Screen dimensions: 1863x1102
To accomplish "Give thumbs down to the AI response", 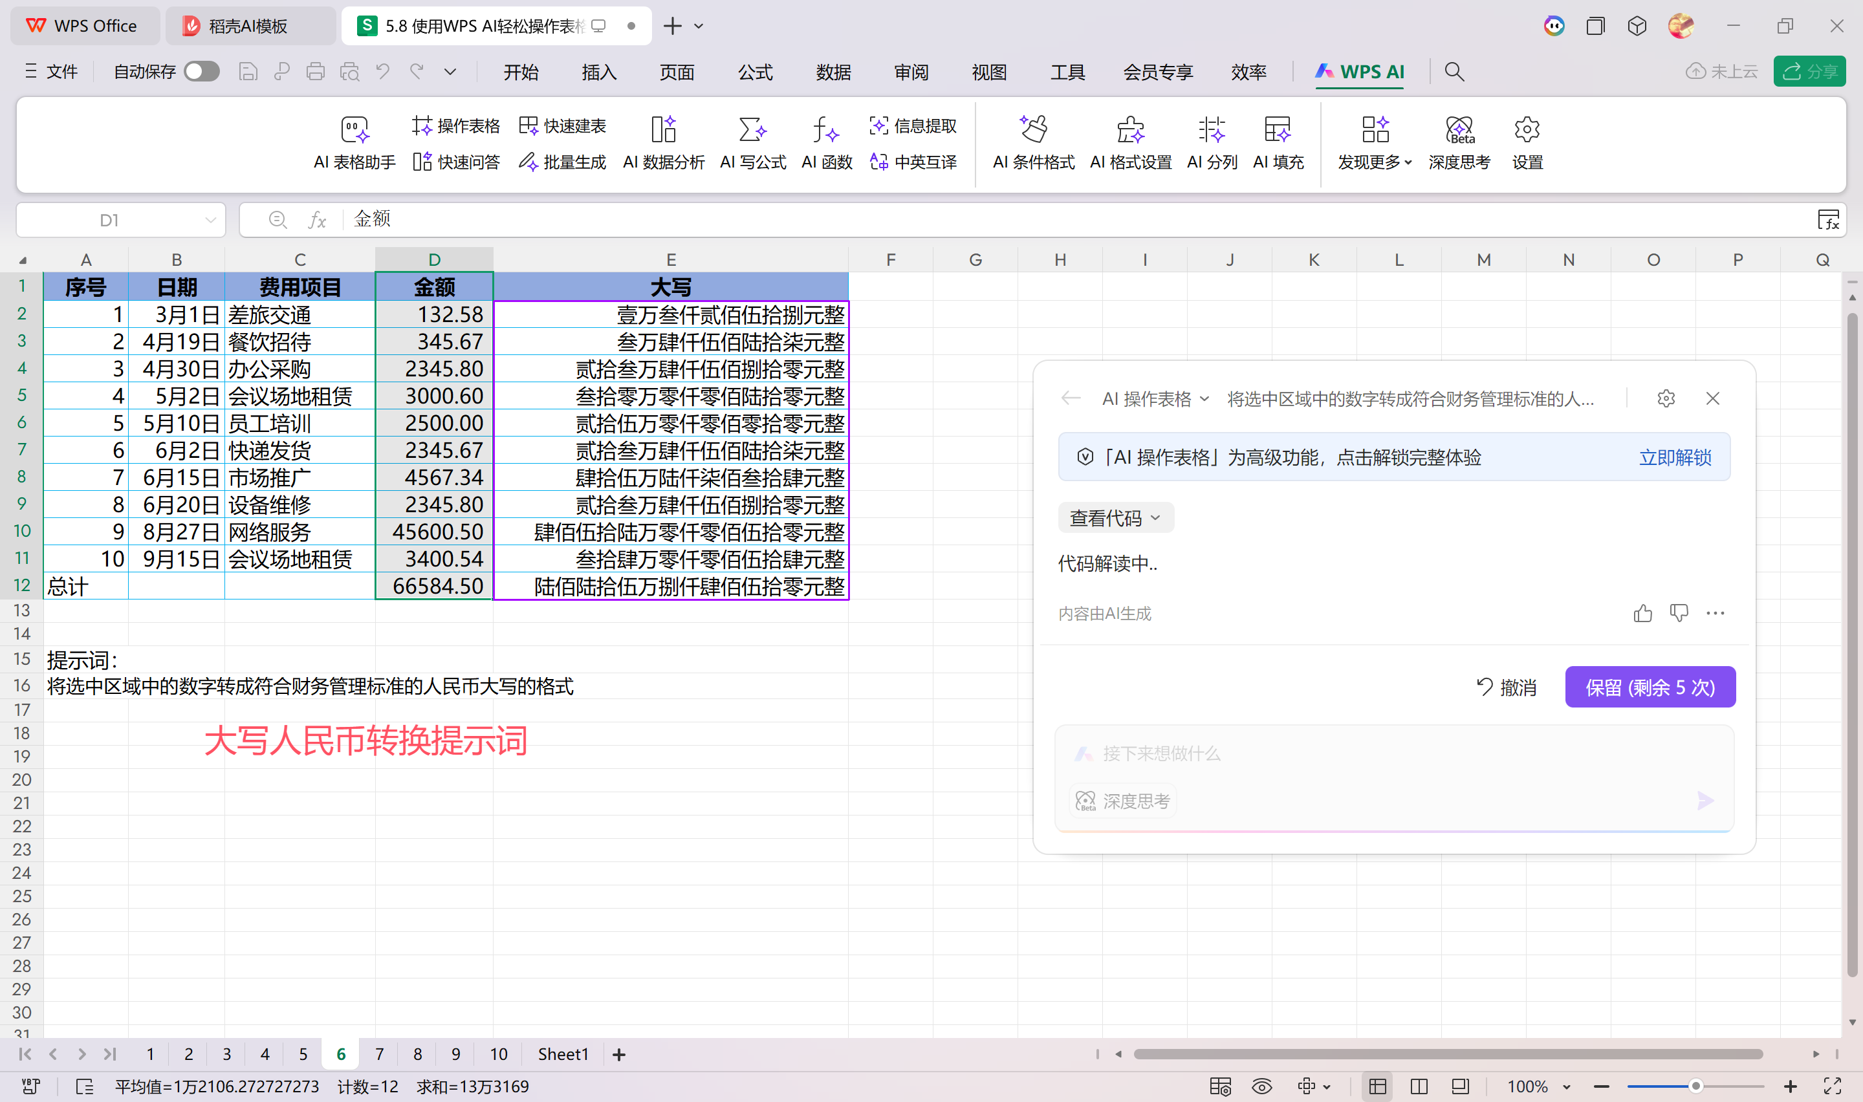I will (x=1679, y=612).
